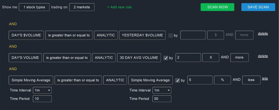The image size is (279, 110).
Task: Expand the second Time Interval 1m dropdown
Action: tap(162, 90)
